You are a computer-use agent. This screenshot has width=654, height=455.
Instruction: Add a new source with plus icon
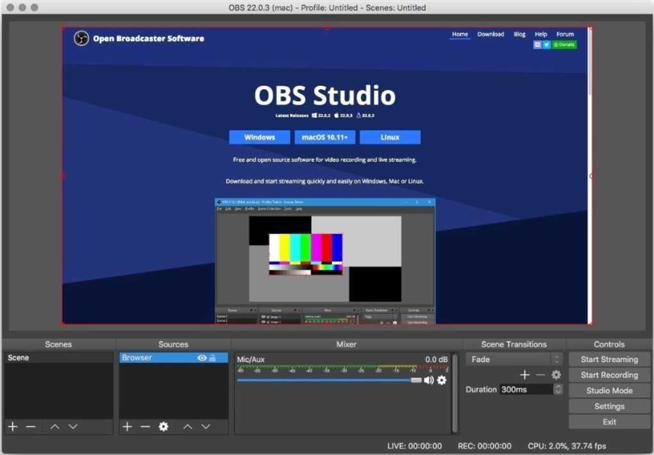(127, 427)
